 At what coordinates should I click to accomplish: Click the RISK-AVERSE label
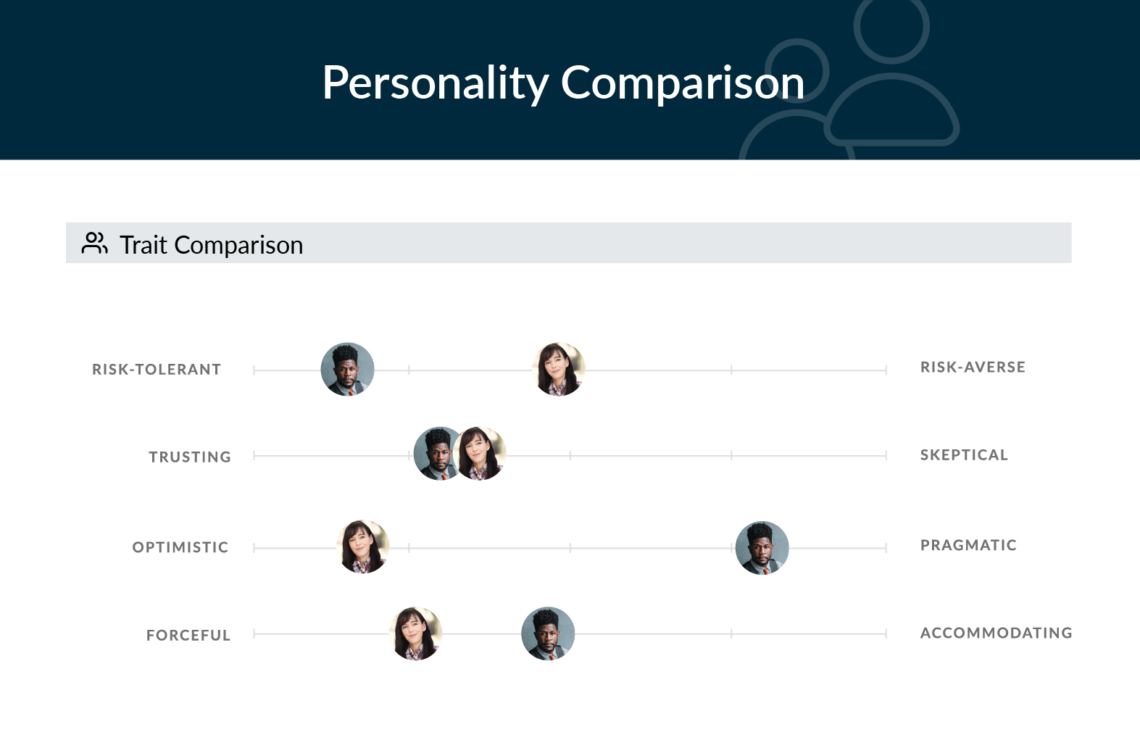tap(973, 367)
